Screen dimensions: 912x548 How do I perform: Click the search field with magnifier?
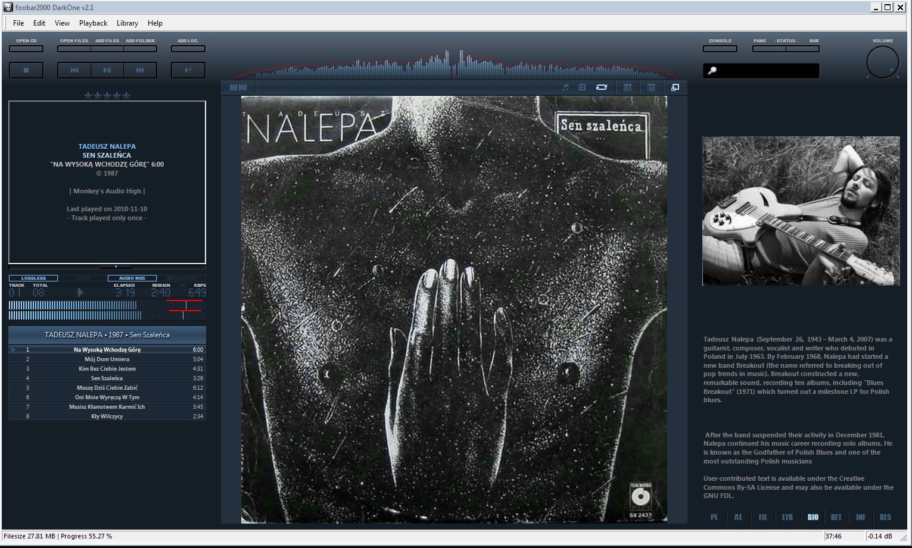tap(761, 71)
